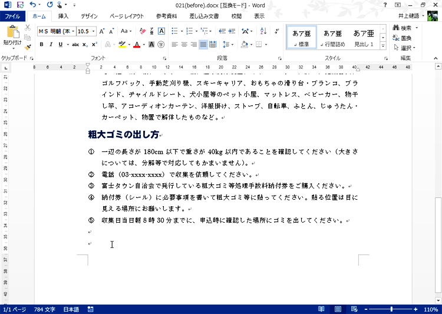This screenshot has height=314, width=442.
Task: Switch to the ページ レイアウト tab
Action: click(x=127, y=16)
